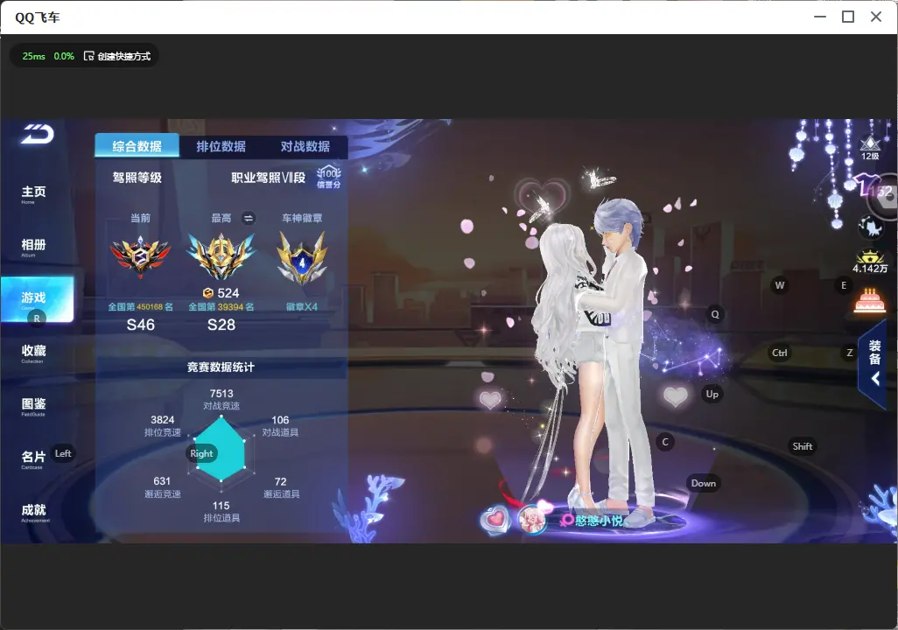Image resolution: width=898 pixels, height=630 pixels.
Task: Click the 车神徽章 badge emblem
Action: pyautogui.click(x=302, y=258)
